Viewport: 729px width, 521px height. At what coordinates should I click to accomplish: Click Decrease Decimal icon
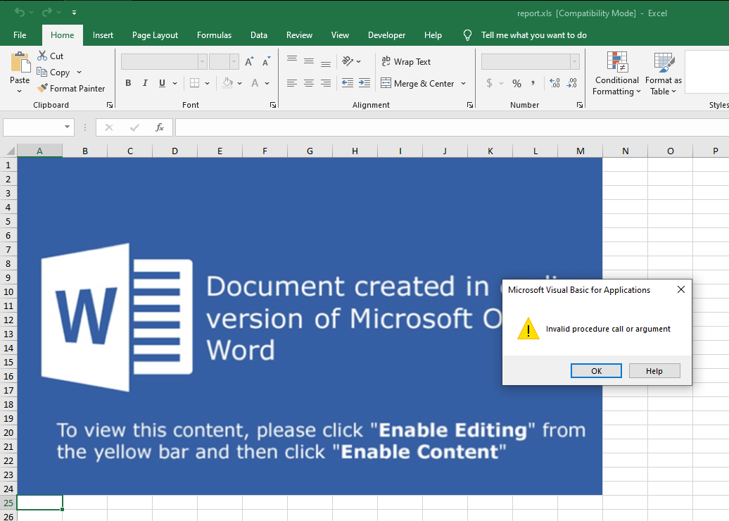click(572, 83)
